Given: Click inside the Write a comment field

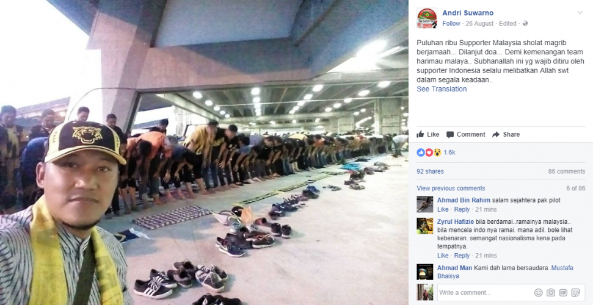Looking at the screenshot, I should (484, 293).
